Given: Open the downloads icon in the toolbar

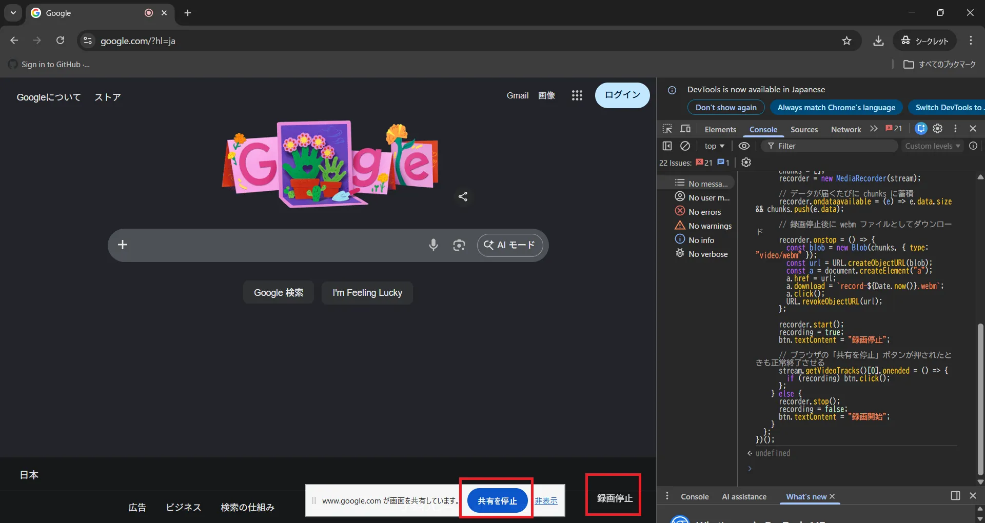Looking at the screenshot, I should click(x=878, y=41).
